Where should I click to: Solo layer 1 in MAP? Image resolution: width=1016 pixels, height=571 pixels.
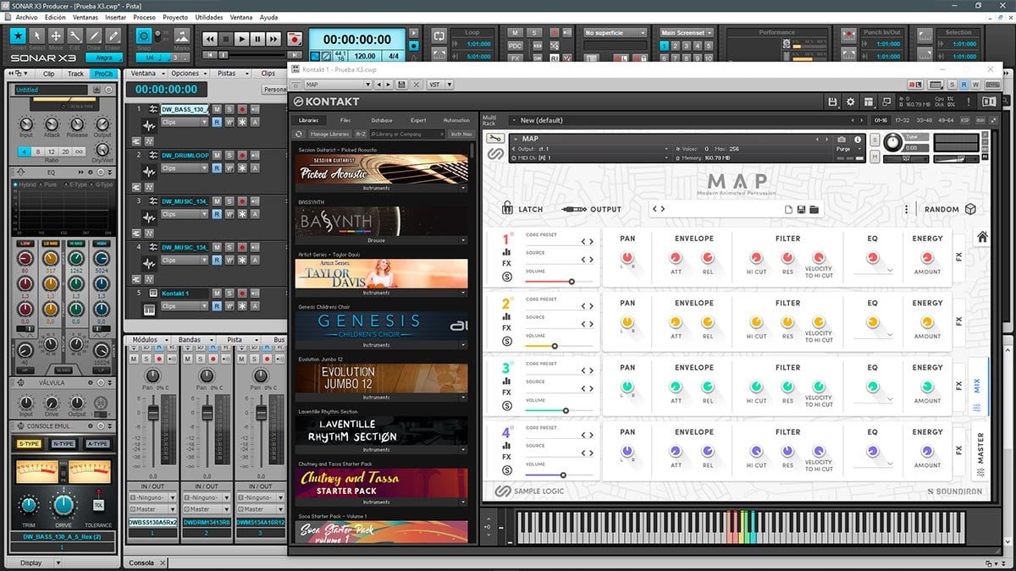507,277
